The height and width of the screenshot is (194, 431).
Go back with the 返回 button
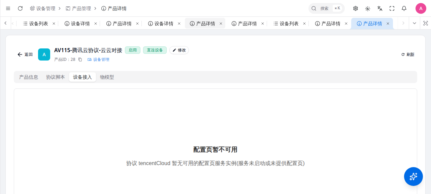pos(25,54)
